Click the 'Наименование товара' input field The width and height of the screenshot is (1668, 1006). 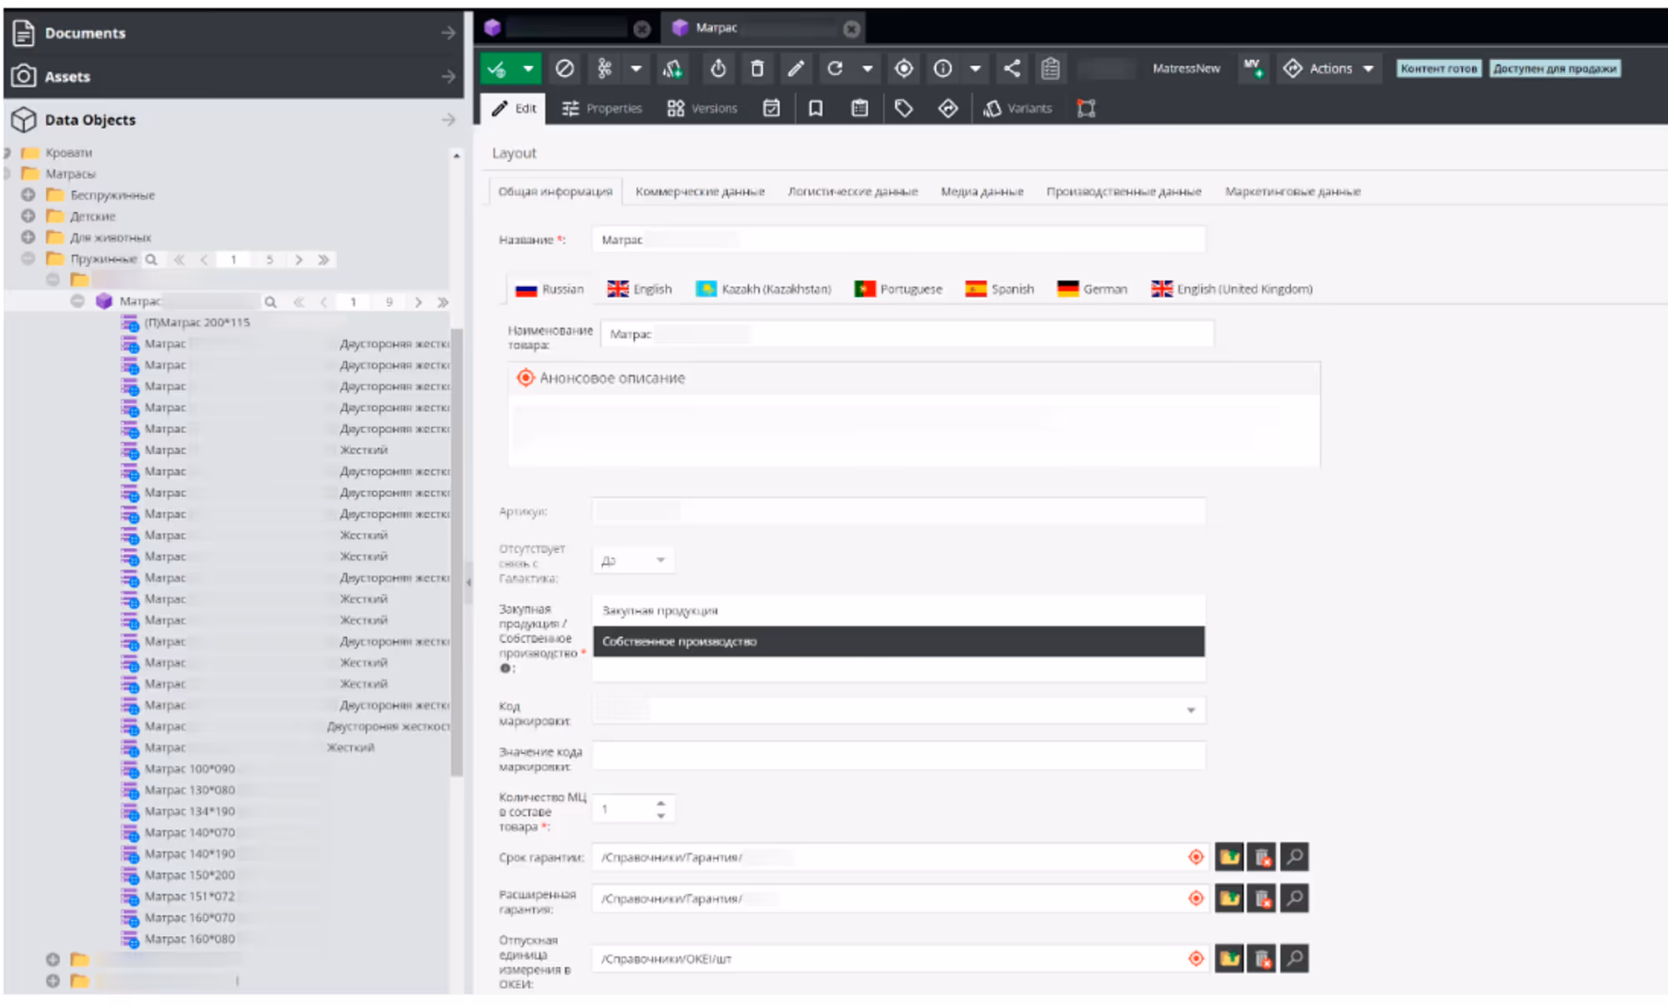(x=907, y=334)
